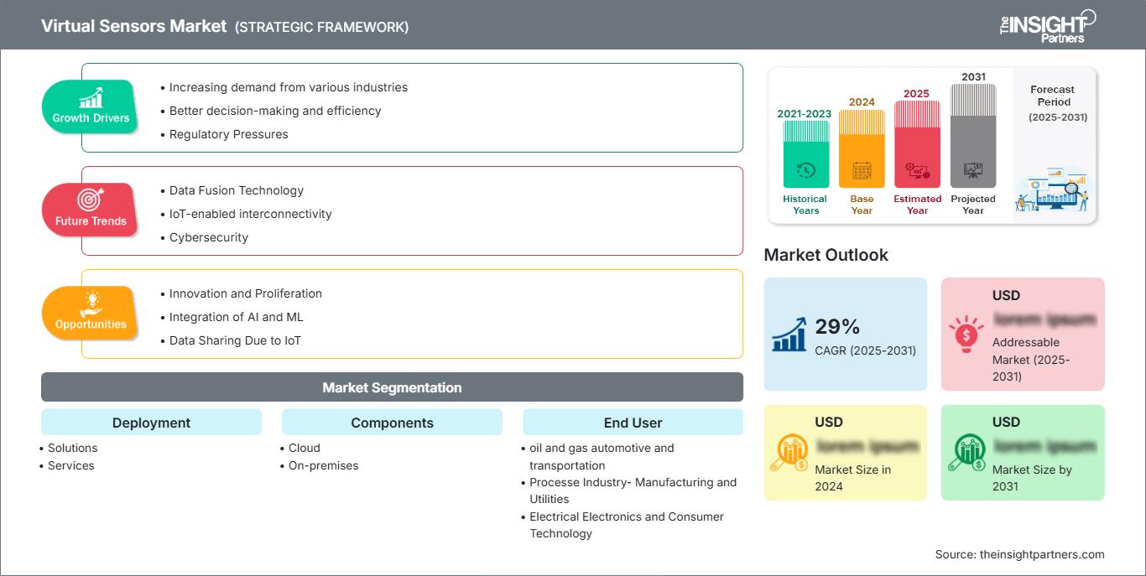Click the Market Size by 2031 icon
This screenshot has height=576, width=1146.
click(966, 453)
